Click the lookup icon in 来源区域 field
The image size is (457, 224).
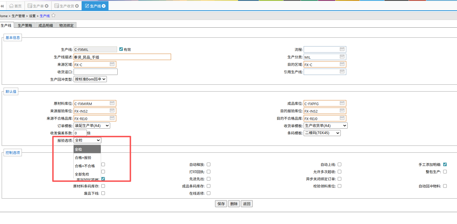click(112, 64)
